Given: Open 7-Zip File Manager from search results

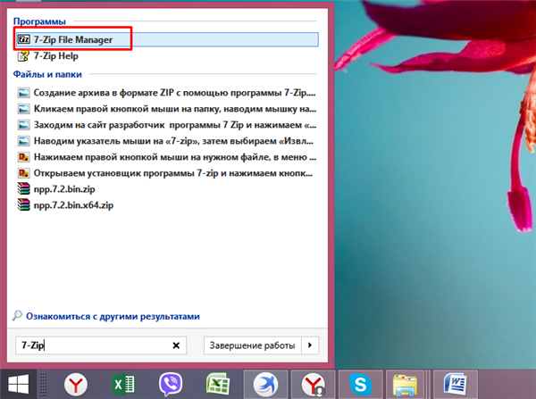Looking at the screenshot, I should (167, 39).
